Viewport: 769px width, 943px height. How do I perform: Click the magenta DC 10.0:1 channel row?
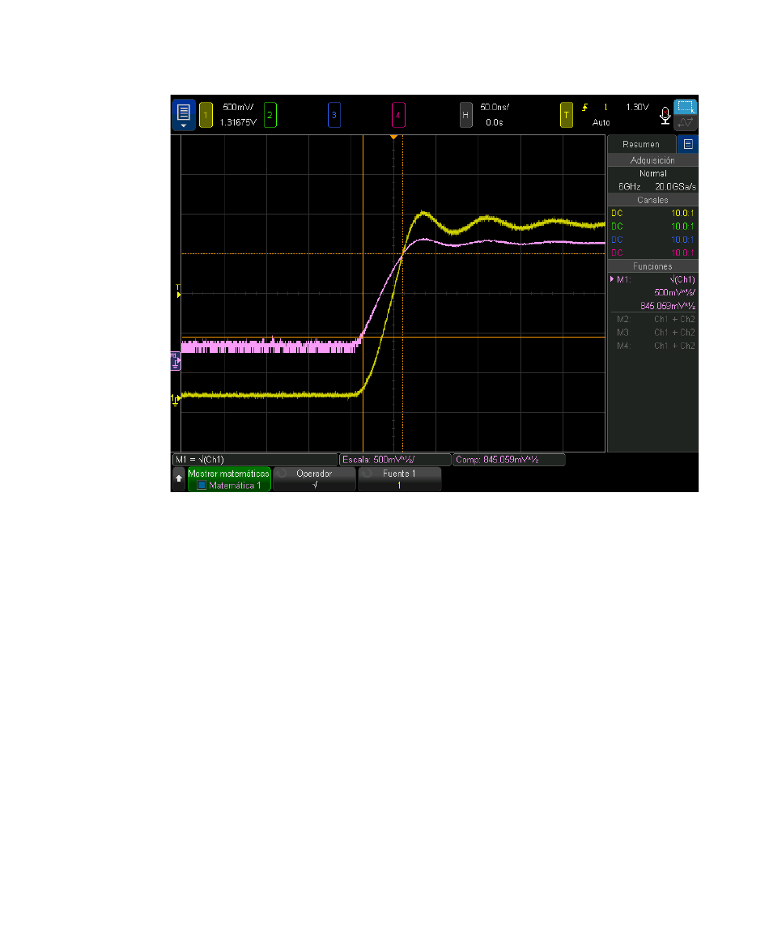[x=652, y=253]
